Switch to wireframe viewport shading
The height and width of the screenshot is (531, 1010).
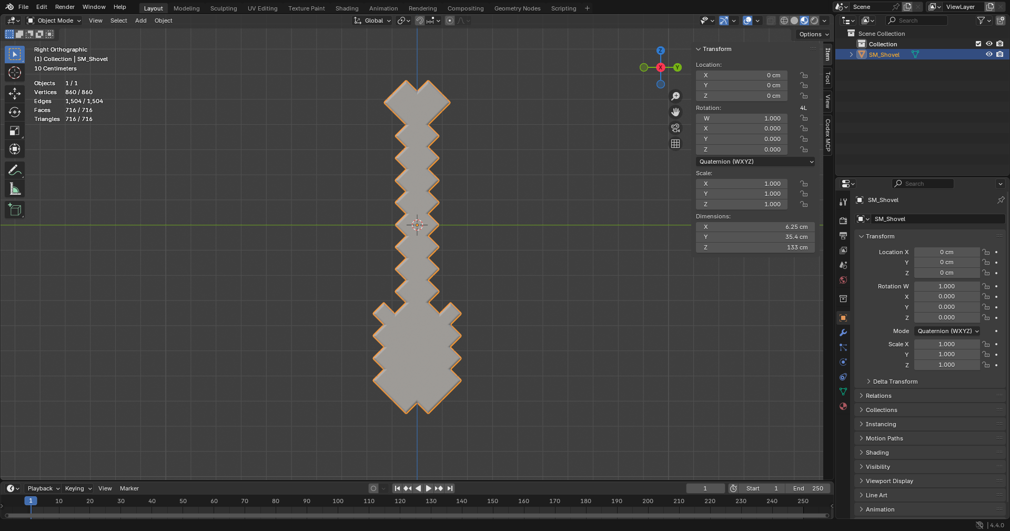click(x=784, y=21)
